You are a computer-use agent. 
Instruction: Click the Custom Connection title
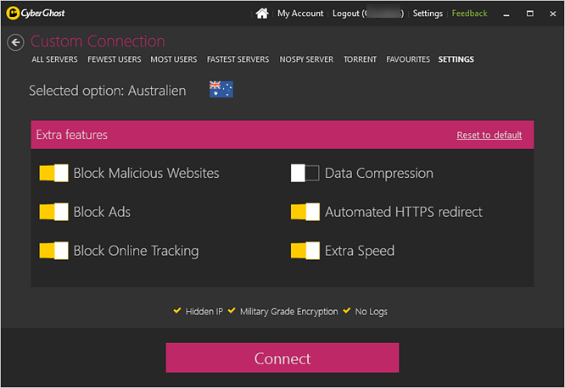pos(98,42)
